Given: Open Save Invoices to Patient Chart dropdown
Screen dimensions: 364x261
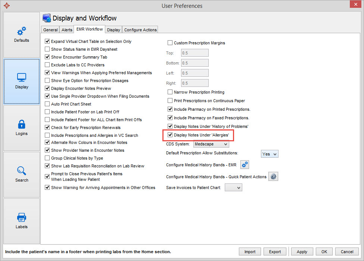Looking at the screenshot, I should click(233, 188).
